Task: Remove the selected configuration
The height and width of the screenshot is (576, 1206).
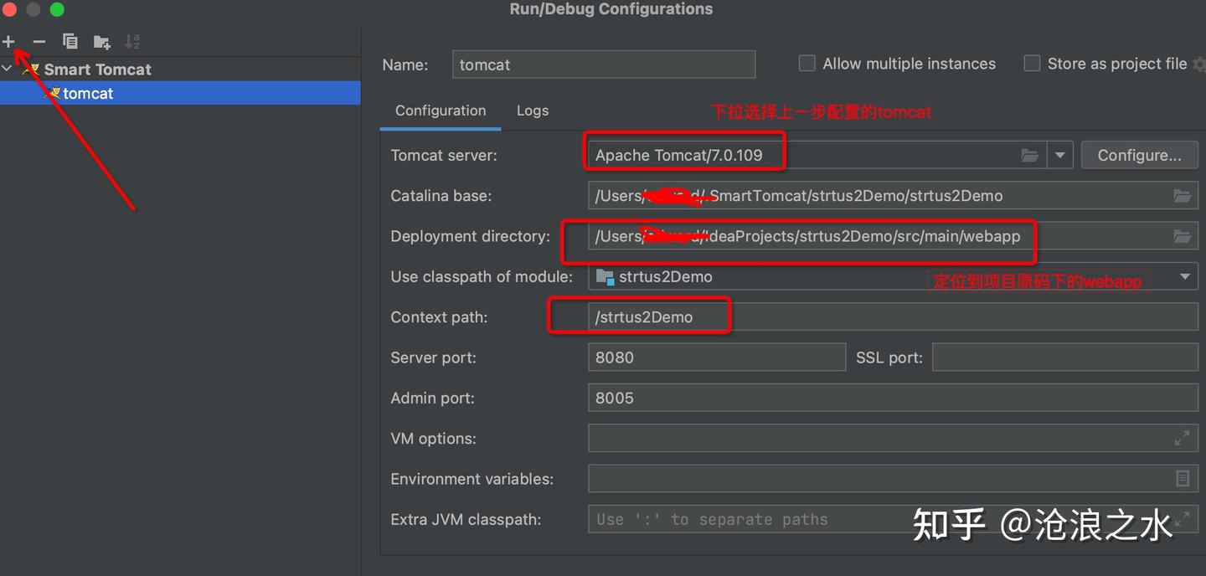Action: click(39, 42)
